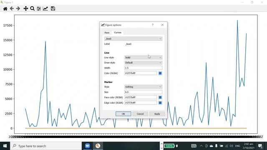Open Configure subplots sliders icon

tap(39, 8)
